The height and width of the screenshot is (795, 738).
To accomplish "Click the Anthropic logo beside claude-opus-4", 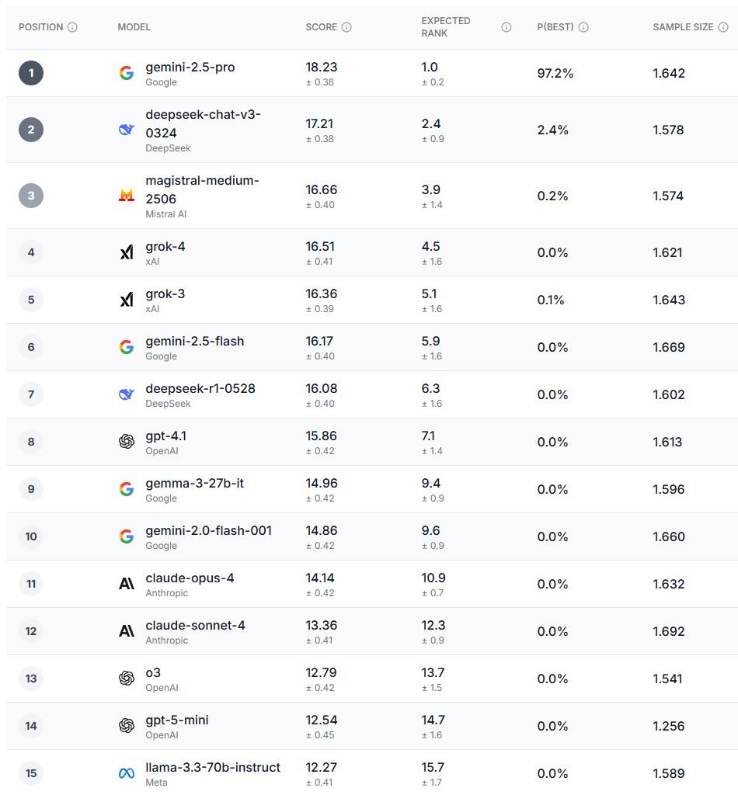I will pyautogui.click(x=127, y=584).
